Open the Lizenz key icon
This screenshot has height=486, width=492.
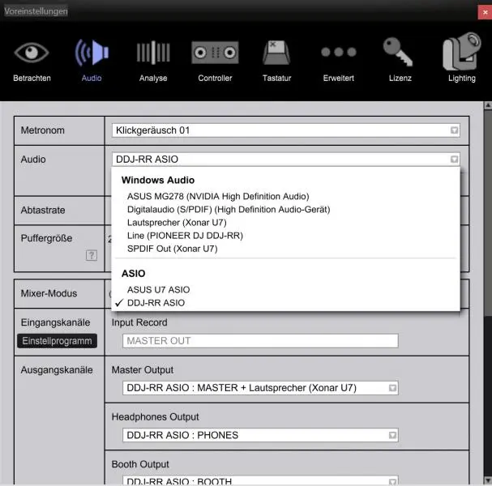[400, 53]
